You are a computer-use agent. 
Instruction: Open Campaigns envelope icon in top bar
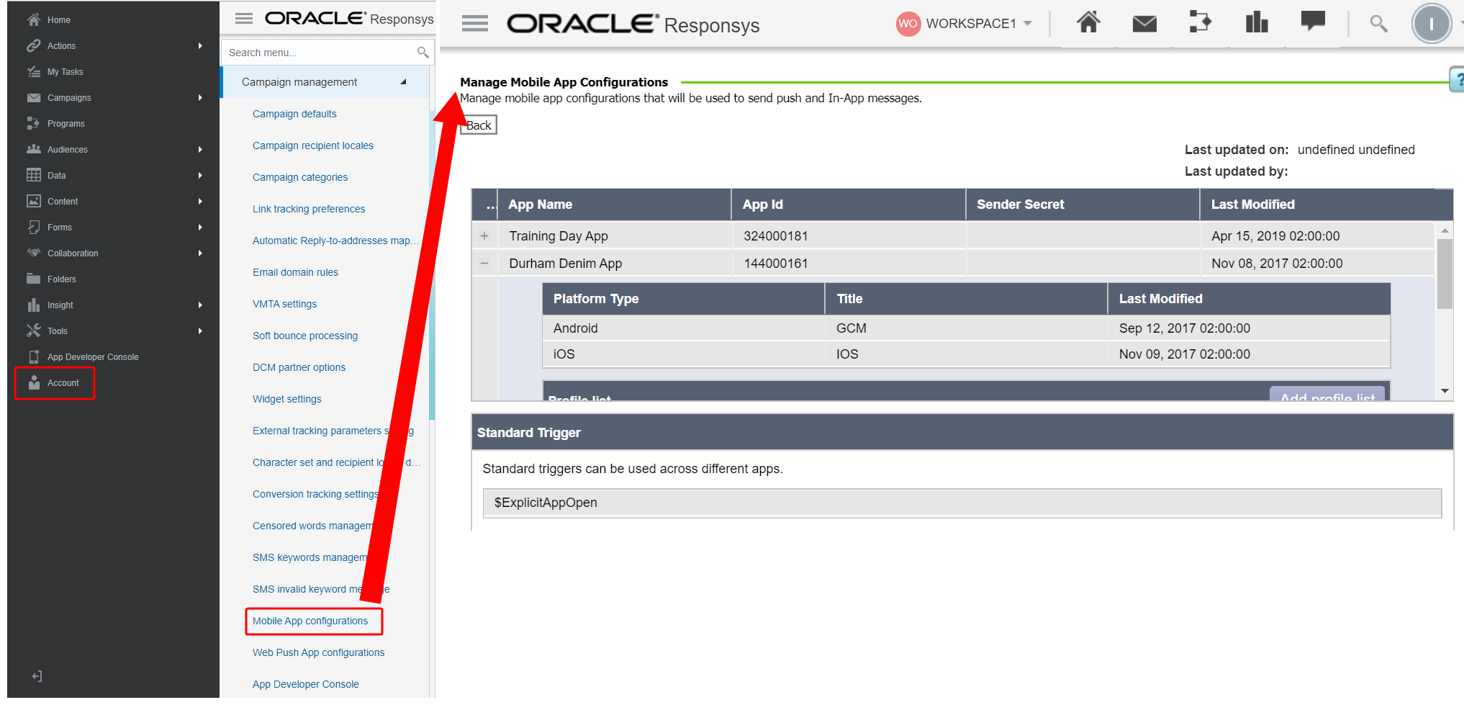pyautogui.click(x=1144, y=24)
